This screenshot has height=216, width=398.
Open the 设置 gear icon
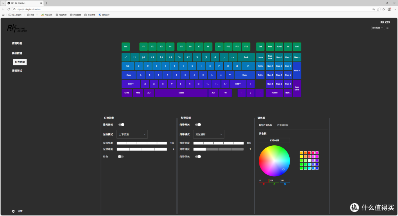click(x=13, y=211)
